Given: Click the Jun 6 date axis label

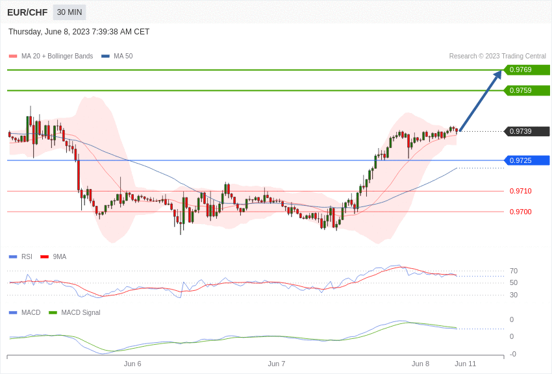Looking at the screenshot, I should 132,364.
